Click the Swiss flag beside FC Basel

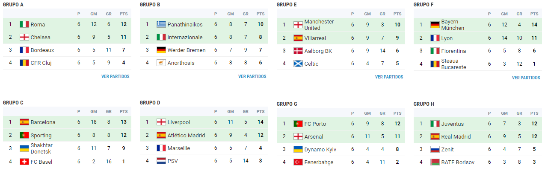click(24, 162)
